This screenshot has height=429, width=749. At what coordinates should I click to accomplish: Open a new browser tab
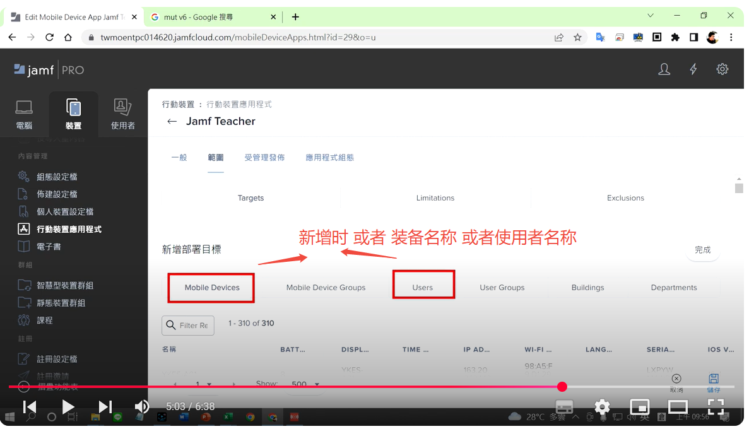coord(295,17)
